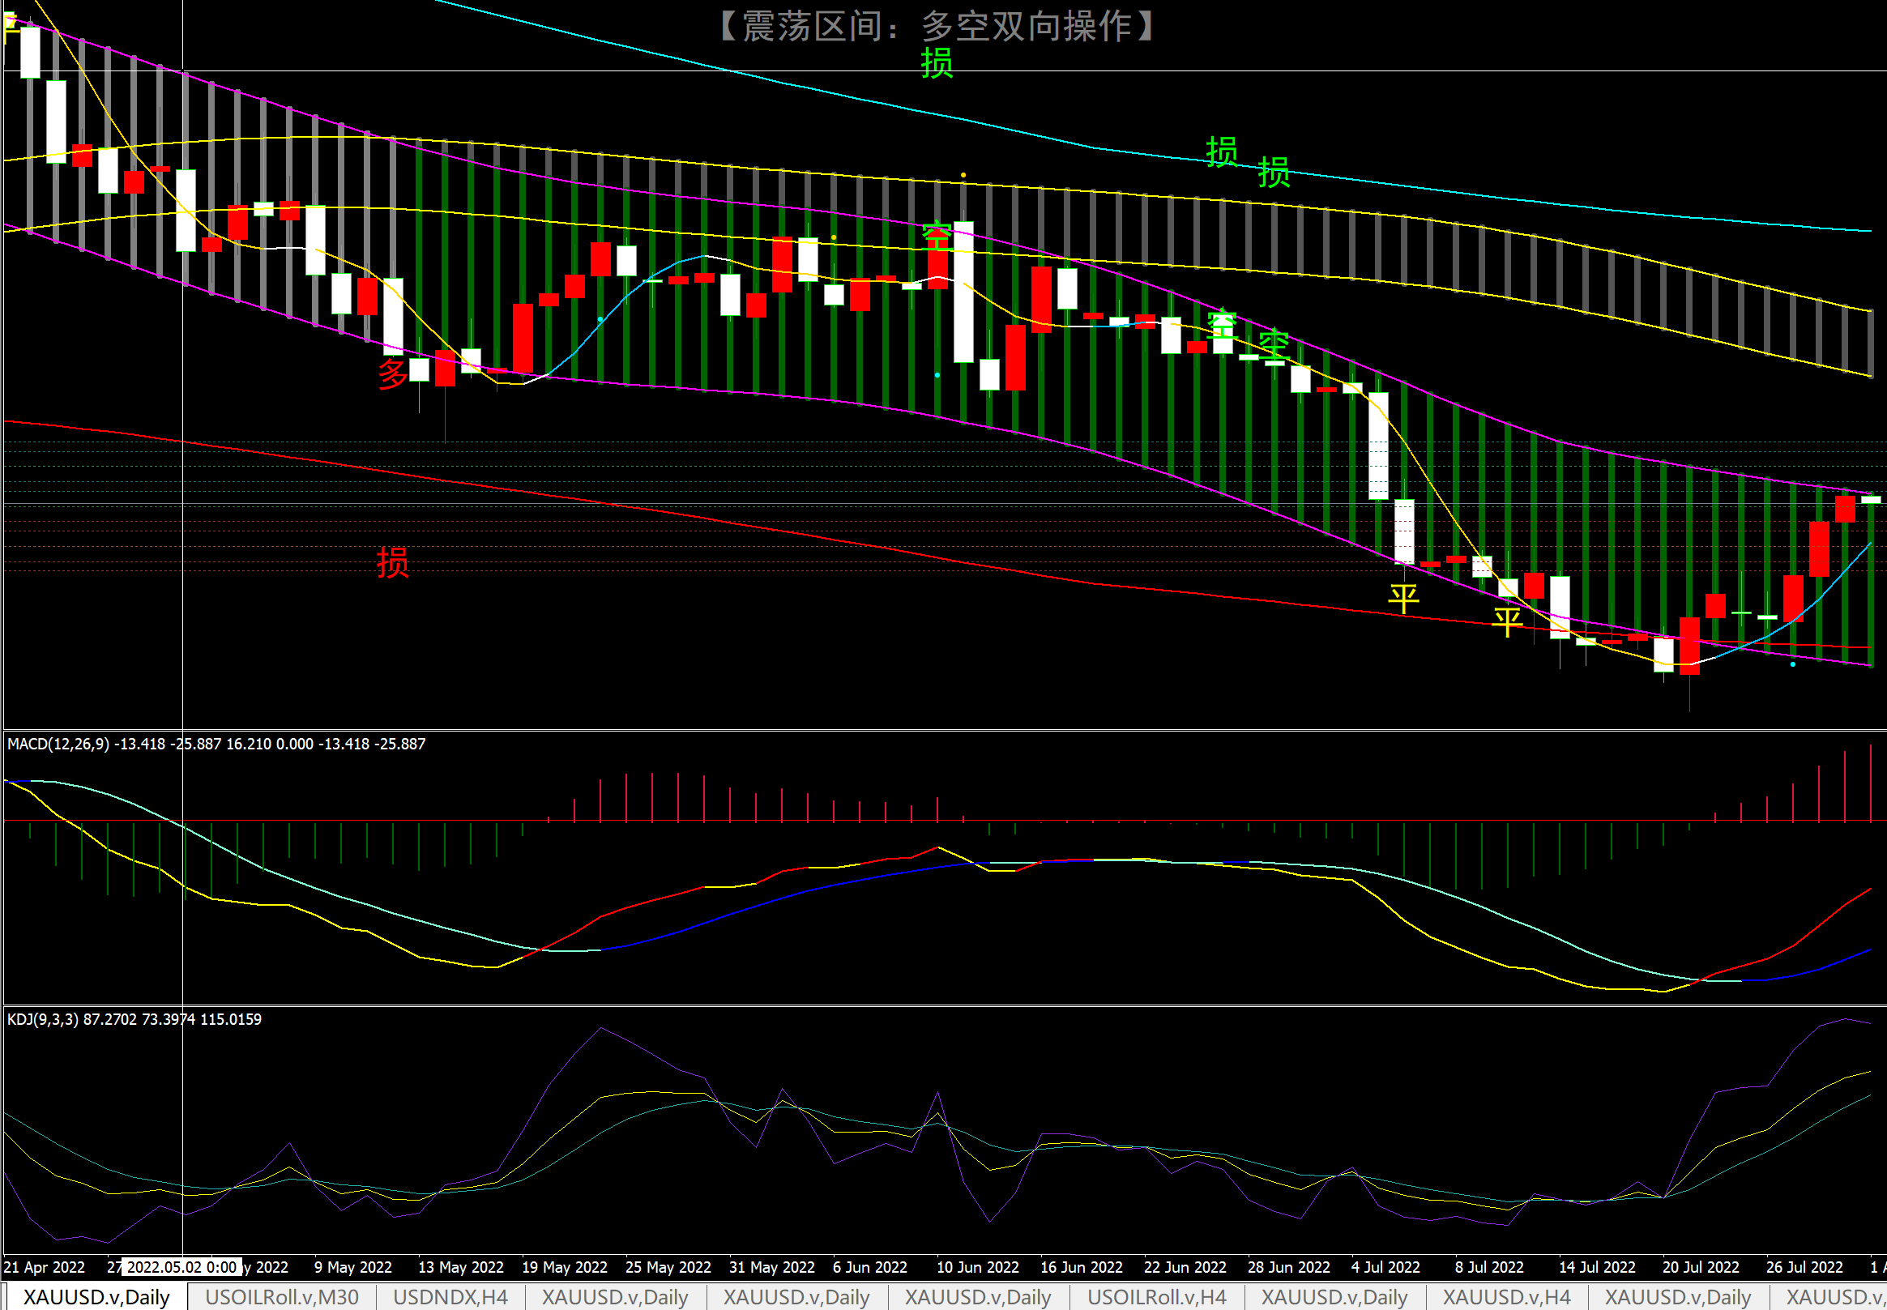Click the leftmost green 空 signal label
Image resolution: width=1887 pixels, height=1310 pixels.
[x=937, y=237]
